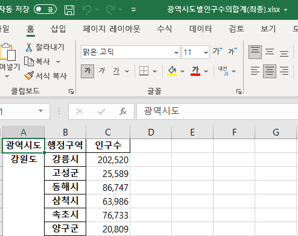Click the insert function fx icon
This screenshot has height=236, width=298.
123,111
